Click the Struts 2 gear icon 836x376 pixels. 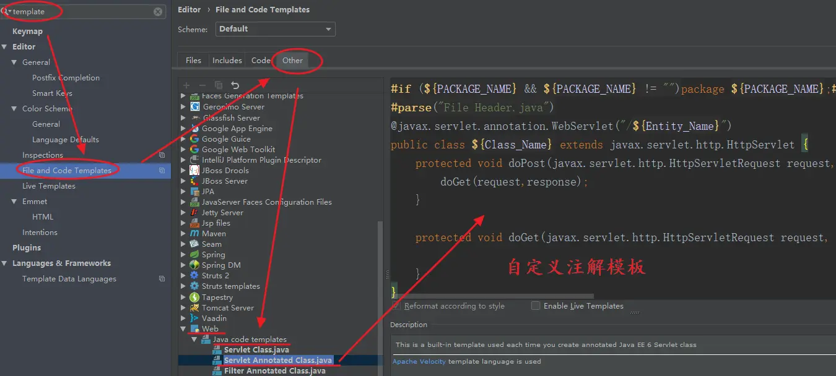[194, 275]
